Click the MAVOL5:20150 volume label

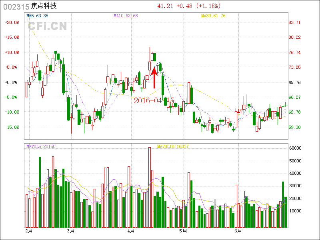coord(40,146)
